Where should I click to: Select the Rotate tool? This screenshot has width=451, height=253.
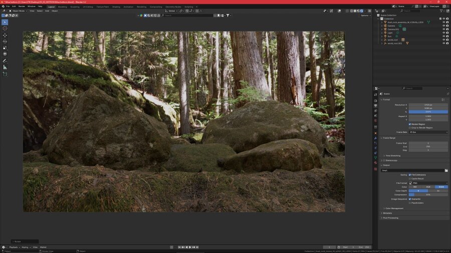click(5, 41)
